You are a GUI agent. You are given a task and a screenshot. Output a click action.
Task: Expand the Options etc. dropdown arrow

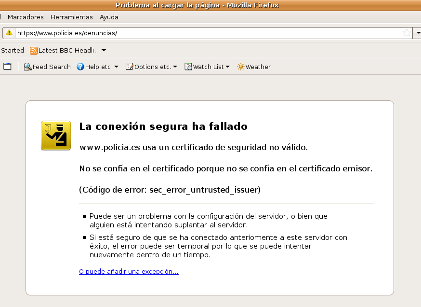tap(175, 67)
